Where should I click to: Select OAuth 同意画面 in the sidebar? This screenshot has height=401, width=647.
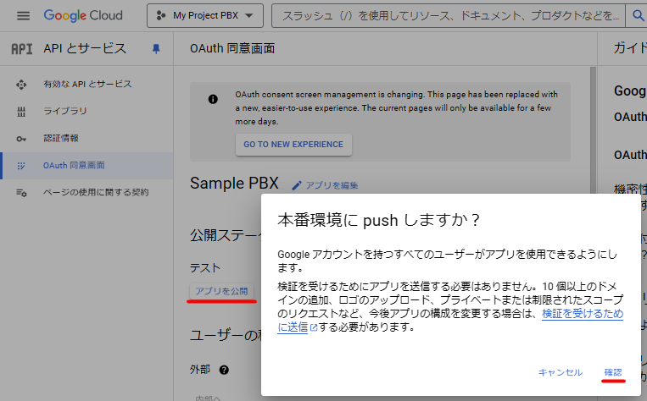[x=86, y=166]
